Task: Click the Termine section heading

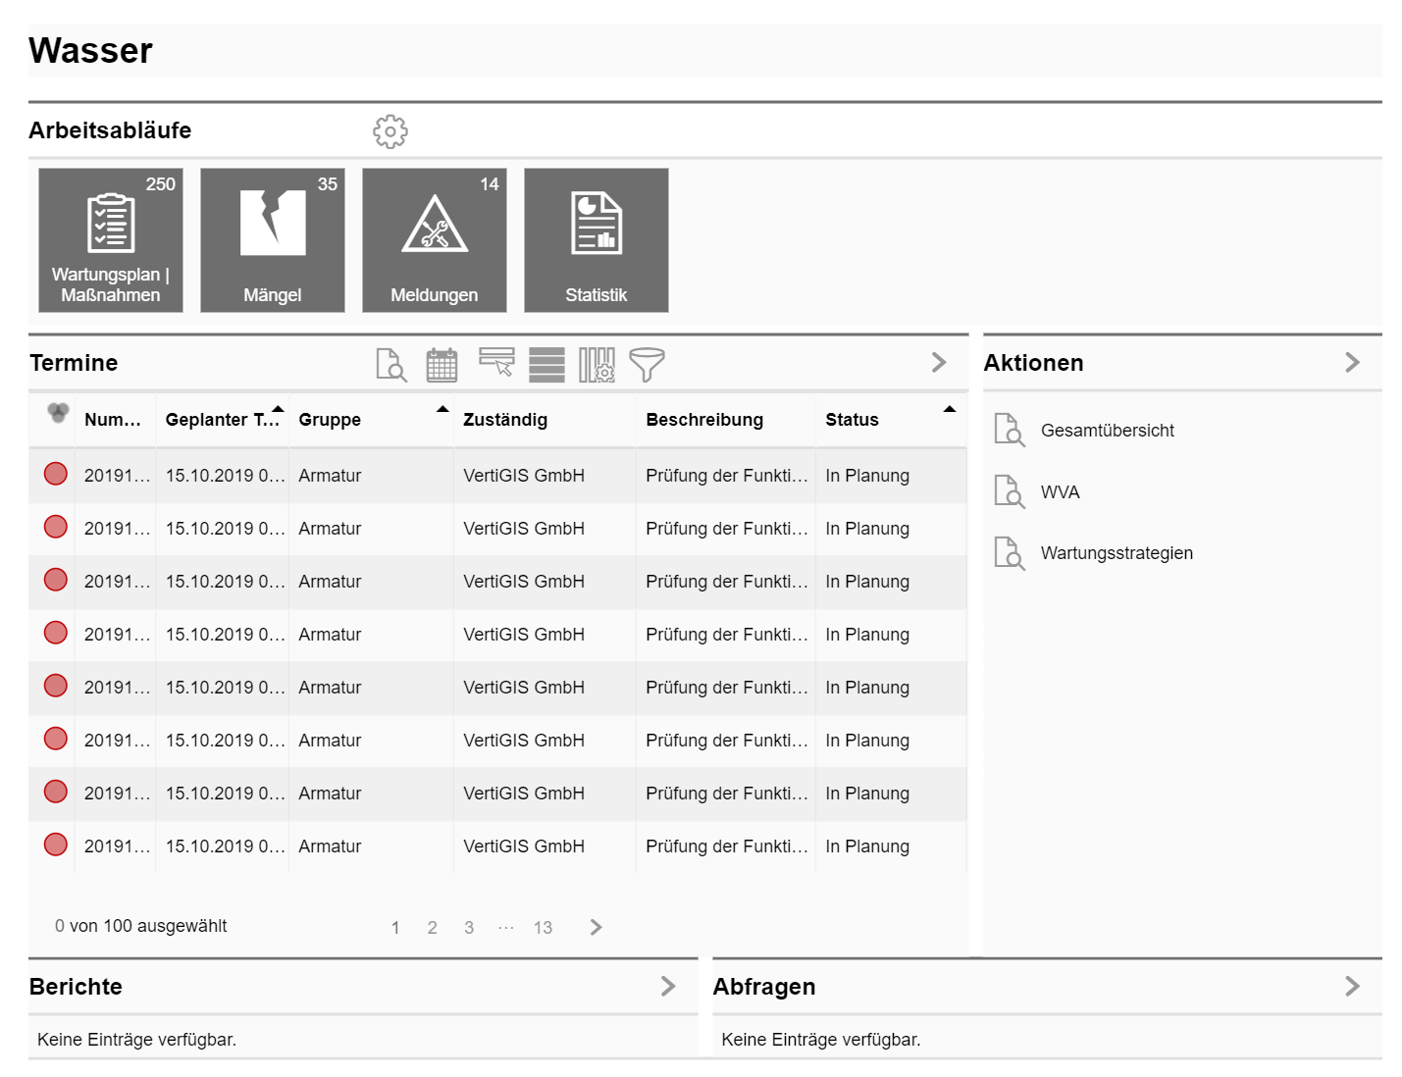Action: pyautogui.click(x=74, y=363)
